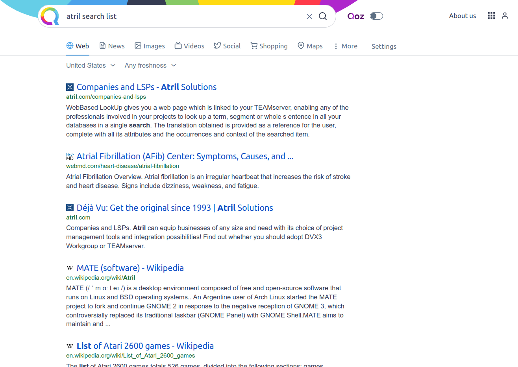The image size is (518, 367).
Task: Open the United States region dropdown
Action: (x=91, y=65)
